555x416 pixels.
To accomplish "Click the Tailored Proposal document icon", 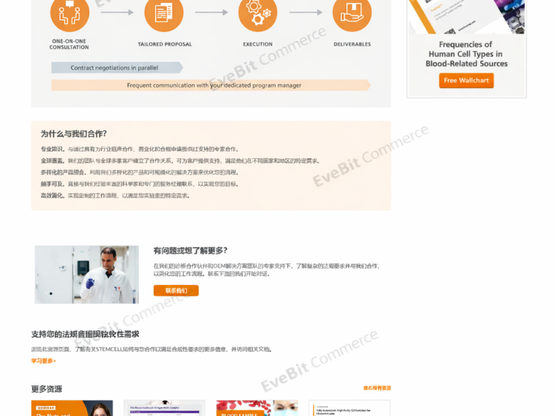I will point(164,13).
